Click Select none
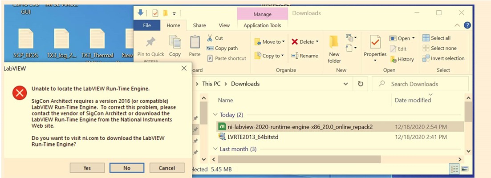491x178 pixels. click(x=439, y=48)
